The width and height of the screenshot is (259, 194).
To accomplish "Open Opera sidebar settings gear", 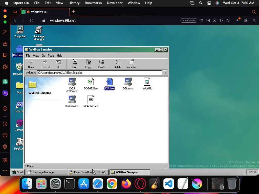I will [5, 147].
